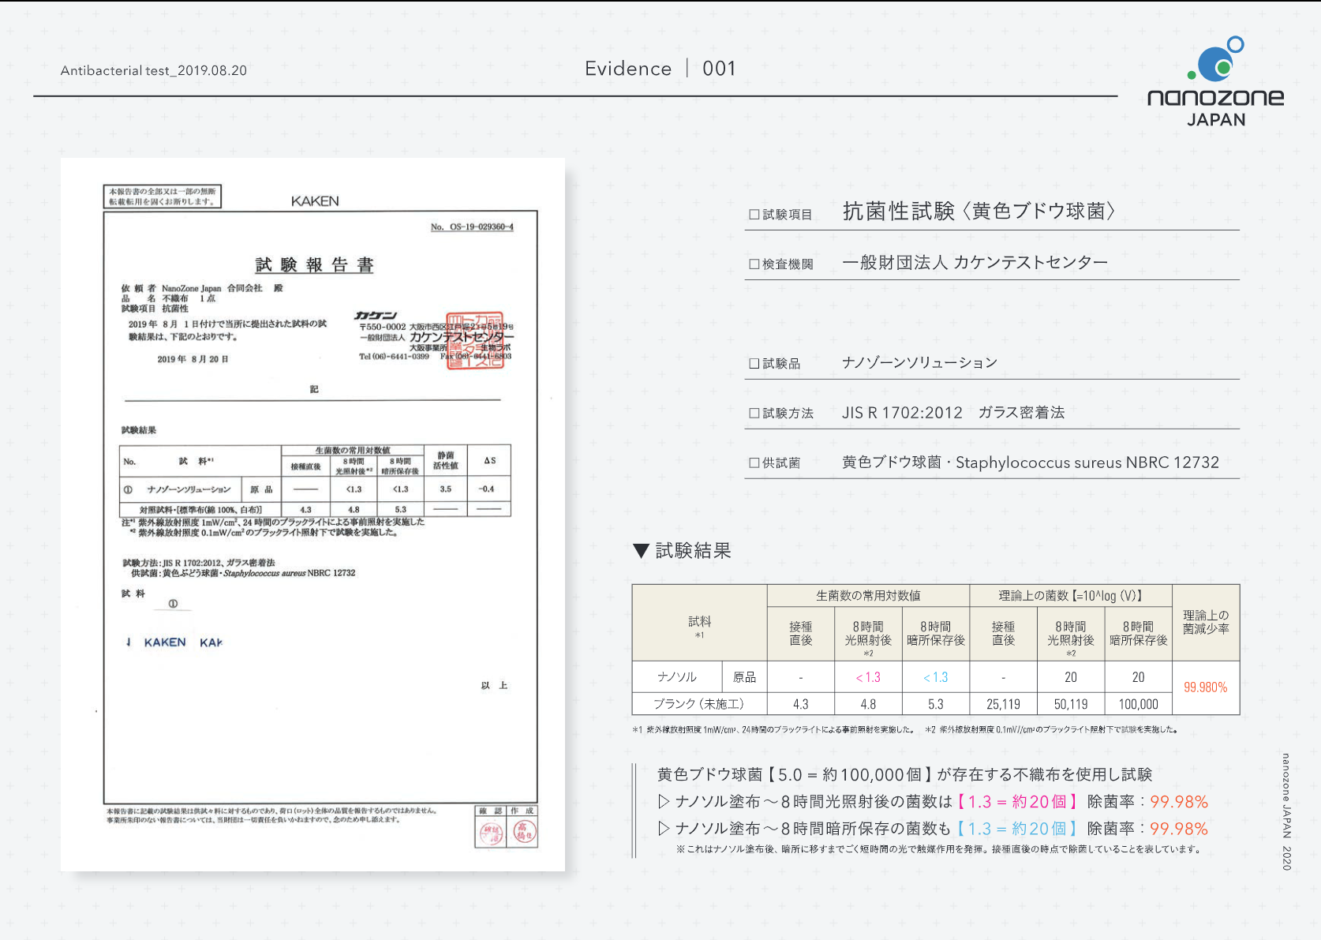The image size is (1321, 940).
Task: Click the '100,000' cell
Action: pos(1138,704)
